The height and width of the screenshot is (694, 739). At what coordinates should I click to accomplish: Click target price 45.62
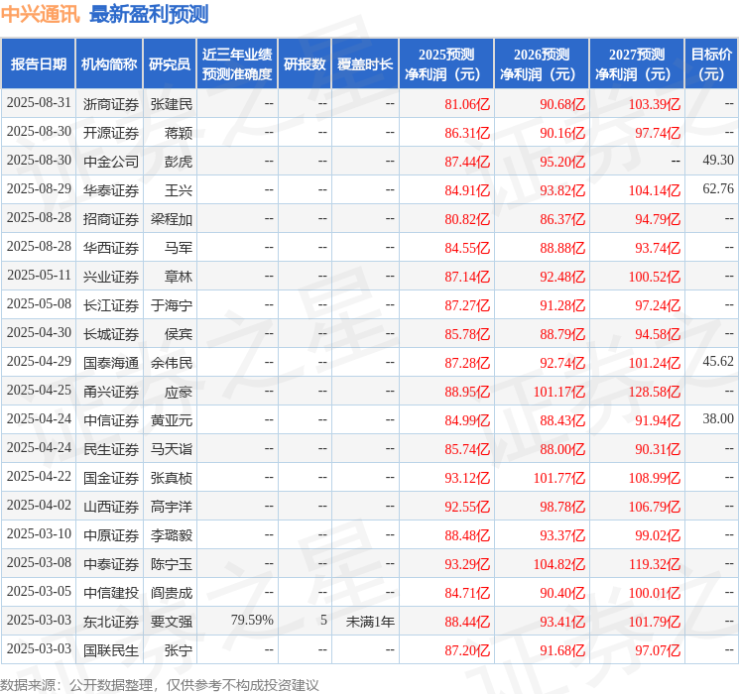tap(718, 361)
